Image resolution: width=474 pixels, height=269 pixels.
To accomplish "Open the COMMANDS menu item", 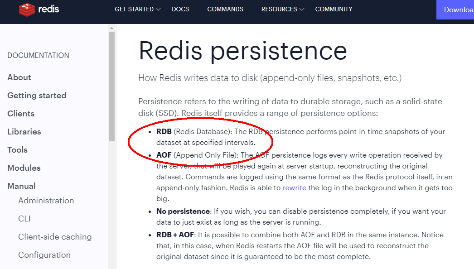I will (x=225, y=9).
